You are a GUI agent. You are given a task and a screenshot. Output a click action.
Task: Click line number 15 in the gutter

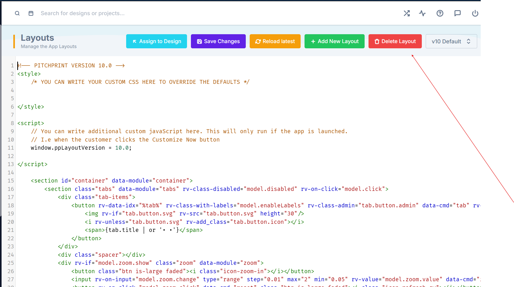pyautogui.click(x=11, y=181)
